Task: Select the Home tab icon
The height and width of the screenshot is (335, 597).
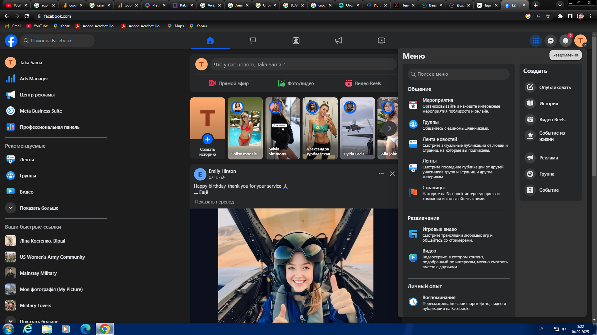Action: click(210, 41)
